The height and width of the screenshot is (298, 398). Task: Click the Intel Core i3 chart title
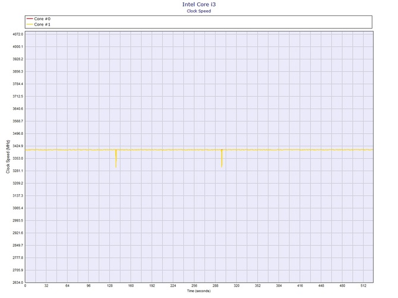(x=199, y=4)
